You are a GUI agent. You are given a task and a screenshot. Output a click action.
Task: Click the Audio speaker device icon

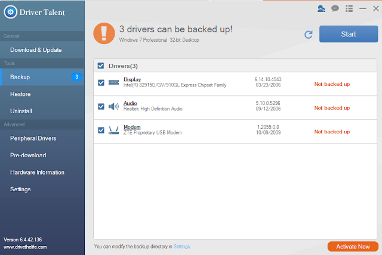pos(113,107)
